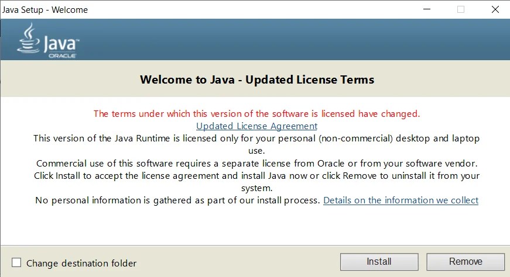Click the "Commercial use of this software" sentence
Screen dimensions: 510x277
click(256, 163)
